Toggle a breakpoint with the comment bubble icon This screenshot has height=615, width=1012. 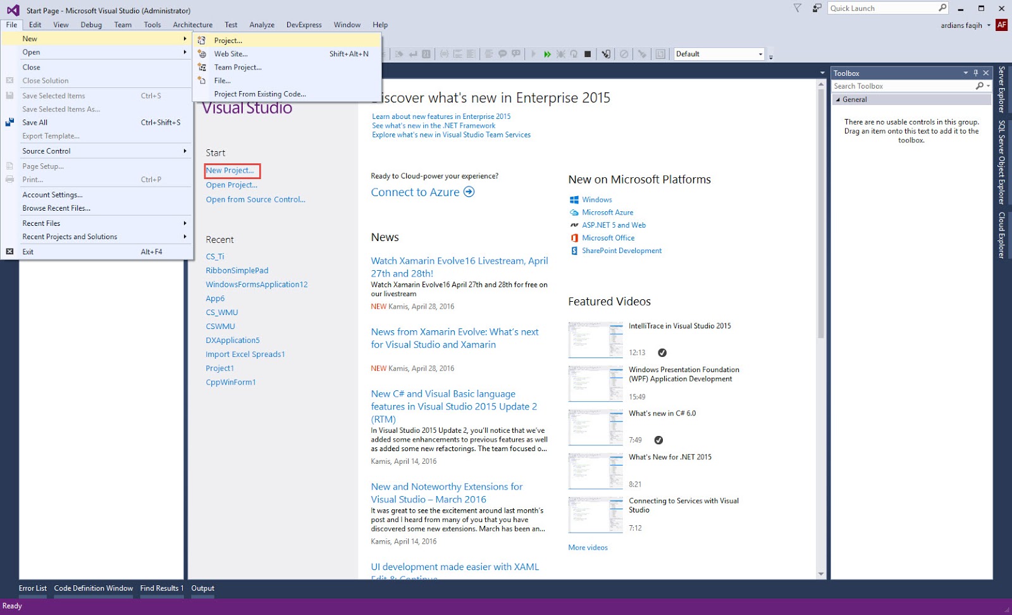coord(502,54)
